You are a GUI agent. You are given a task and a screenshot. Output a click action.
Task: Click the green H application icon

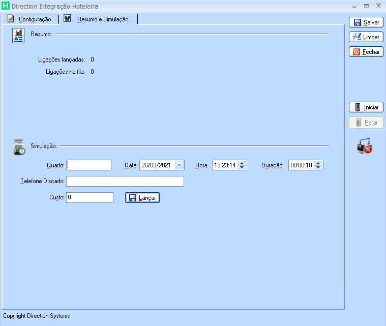click(6, 6)
